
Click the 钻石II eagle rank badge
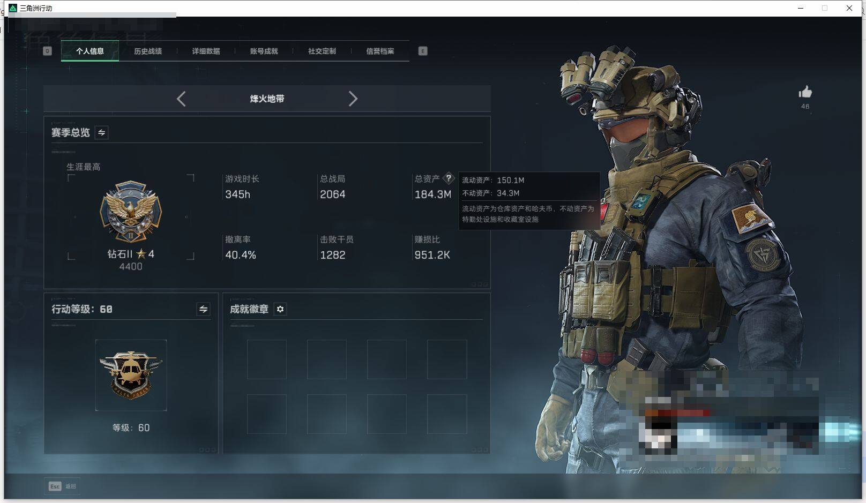tap(131, 212)
